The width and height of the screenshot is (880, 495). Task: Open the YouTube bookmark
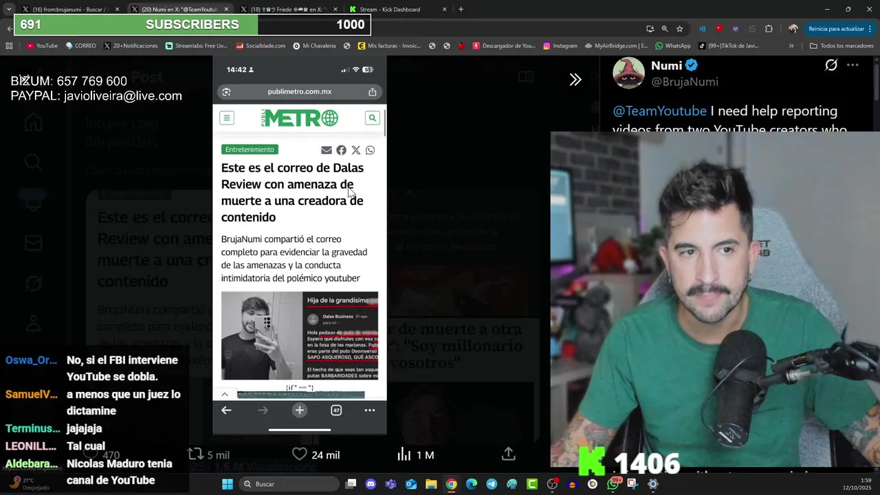[x=42, y=46]
